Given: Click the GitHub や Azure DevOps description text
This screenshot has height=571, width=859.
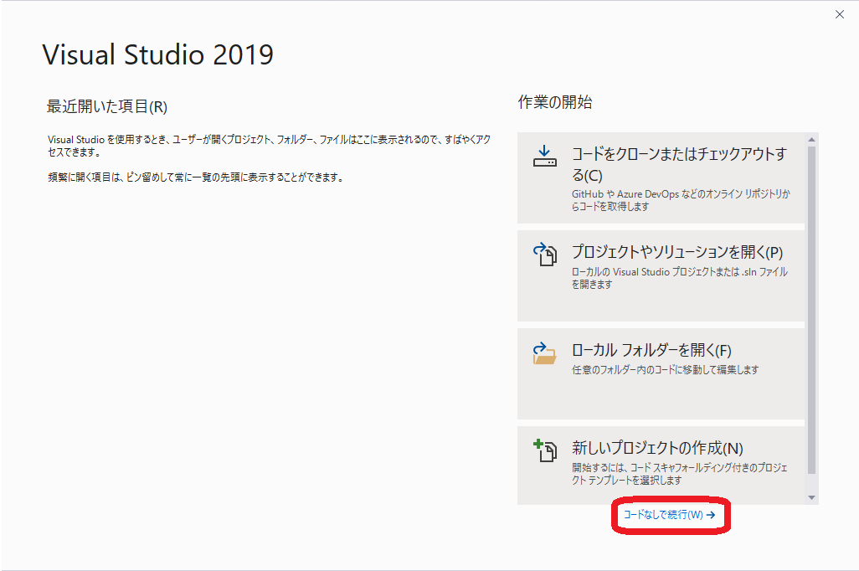Looking at the screenshot, I should (x=681, y=200).
